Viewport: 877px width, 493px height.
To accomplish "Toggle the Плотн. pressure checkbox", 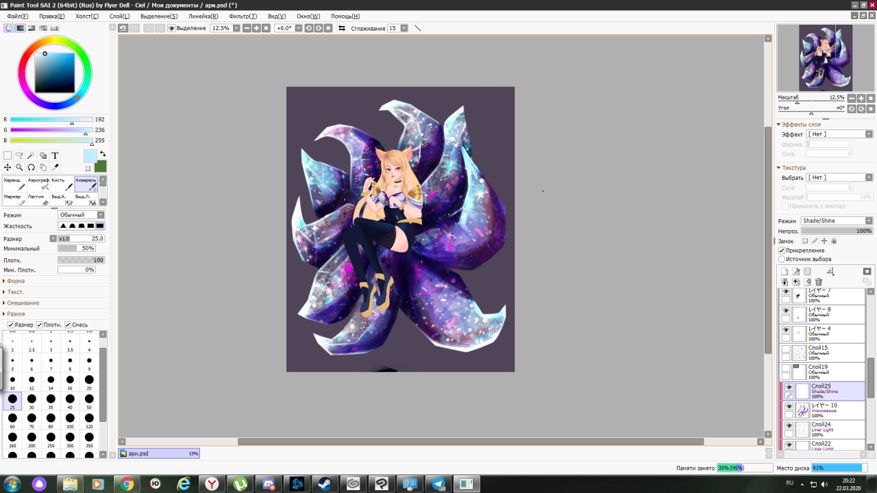I will pyautogui.click(x=40, y=325).
